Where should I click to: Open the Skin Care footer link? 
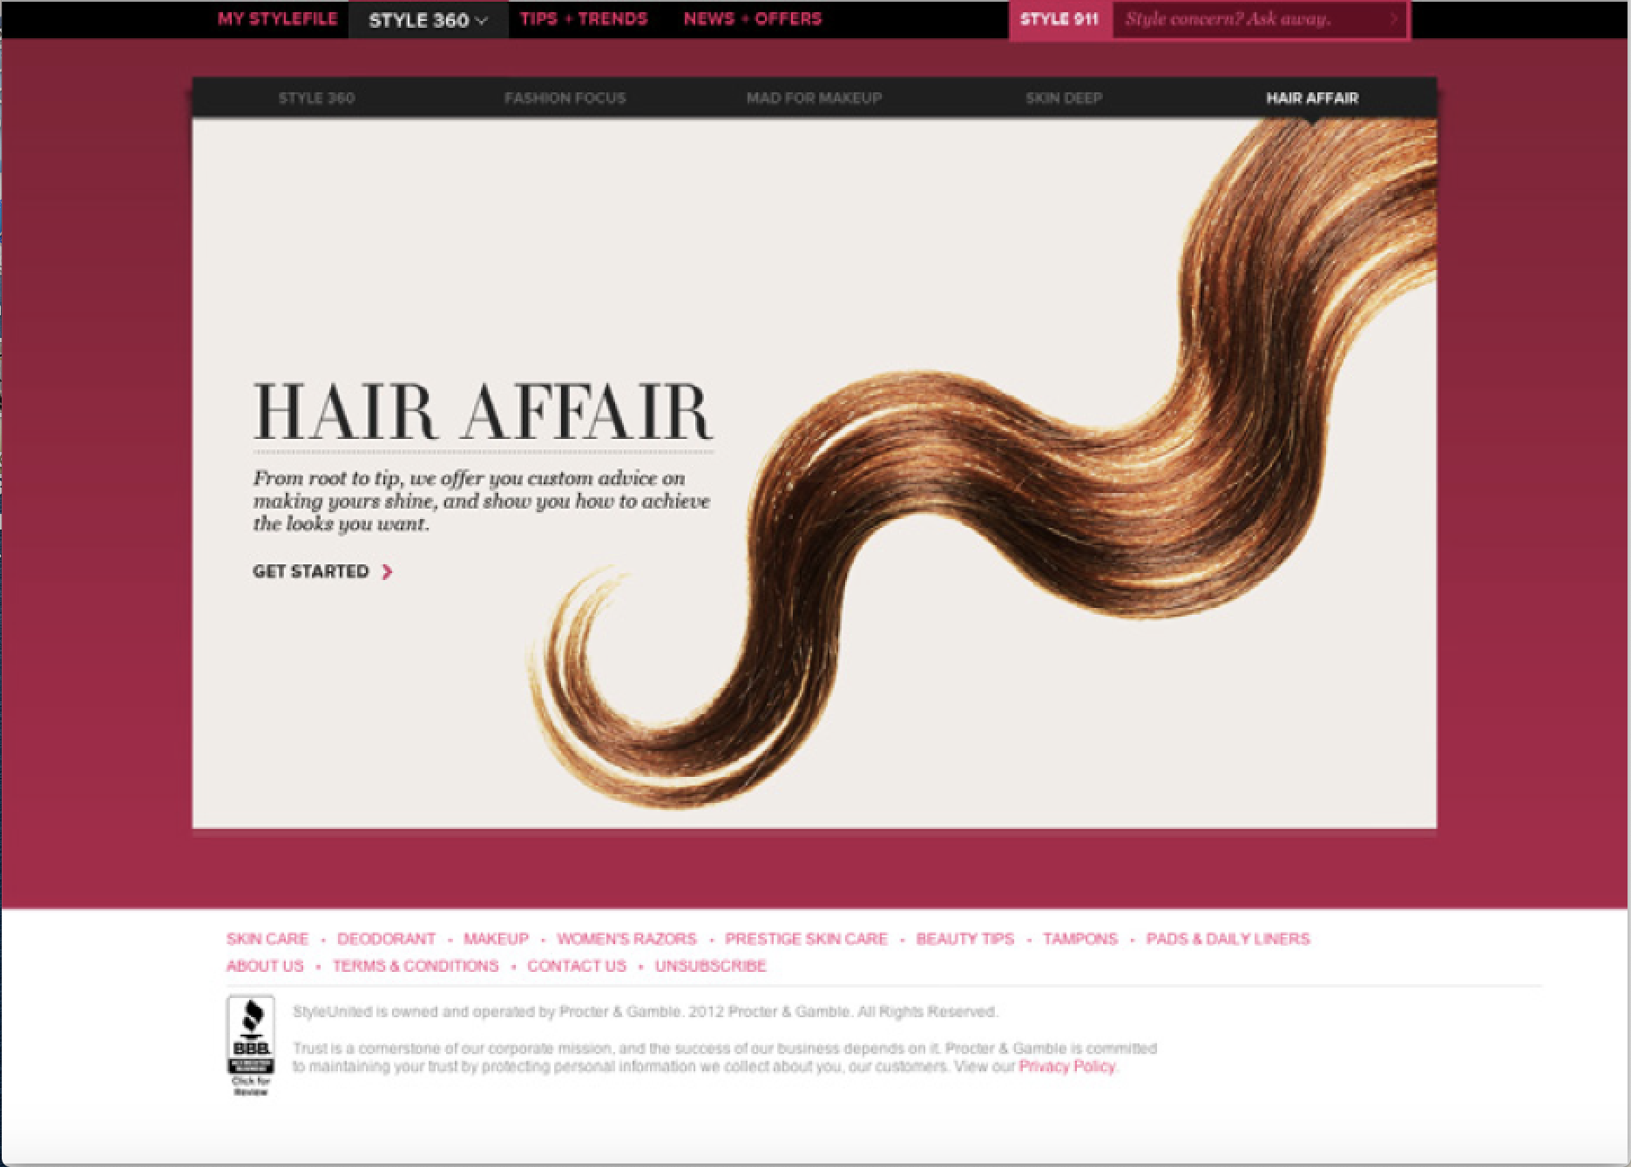point(267,939)
